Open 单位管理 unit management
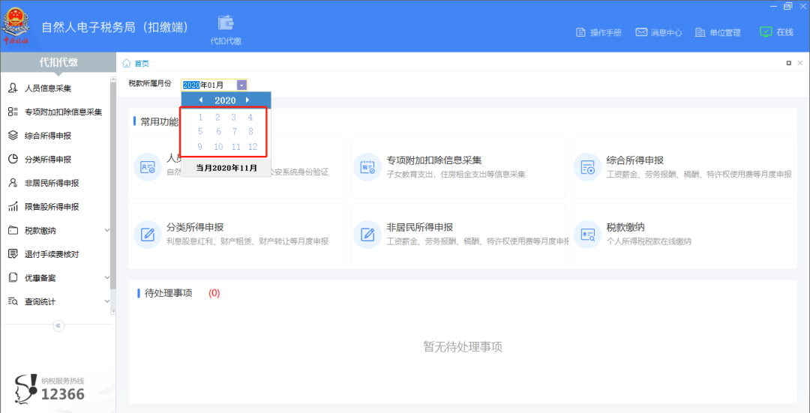This screenshot has width=810, height=413. (x=718, y=32)
